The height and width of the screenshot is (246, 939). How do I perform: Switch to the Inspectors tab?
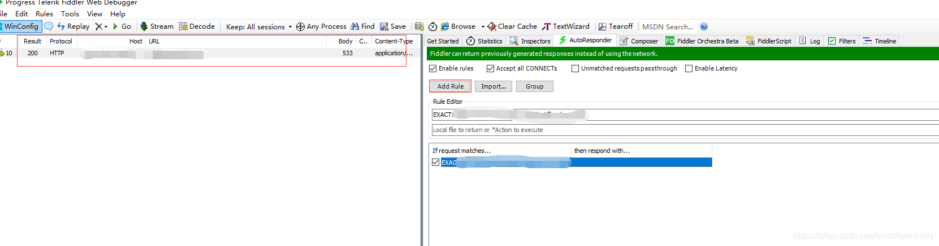[x=530, y=41]
